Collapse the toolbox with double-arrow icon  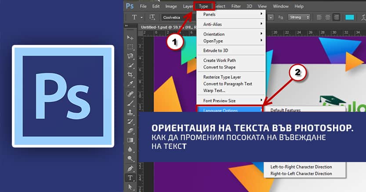[x=127, y=26]
